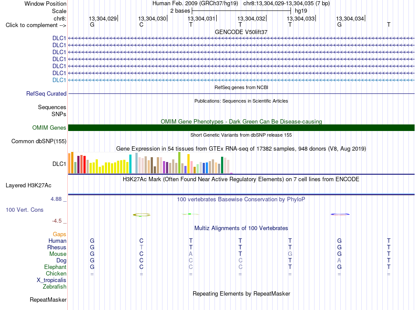Open the RefSeq Curated track label
415x310 pixels.
46,93
